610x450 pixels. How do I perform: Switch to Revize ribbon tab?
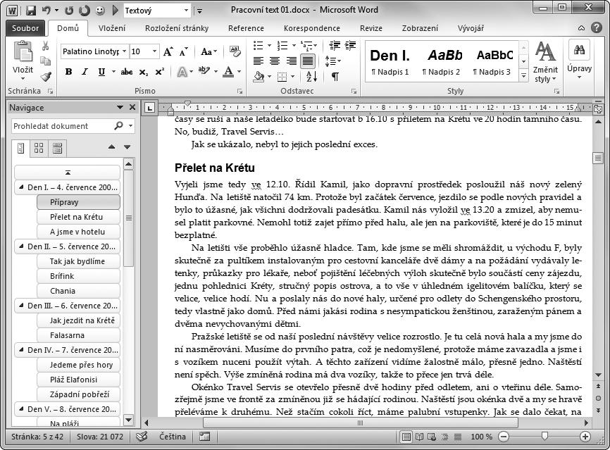(371, 28)
